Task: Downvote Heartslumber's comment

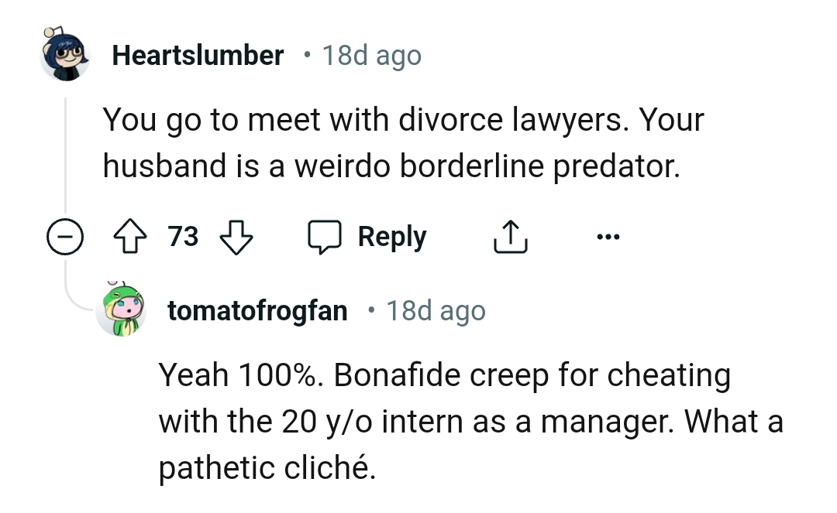Action: (236, 237)
